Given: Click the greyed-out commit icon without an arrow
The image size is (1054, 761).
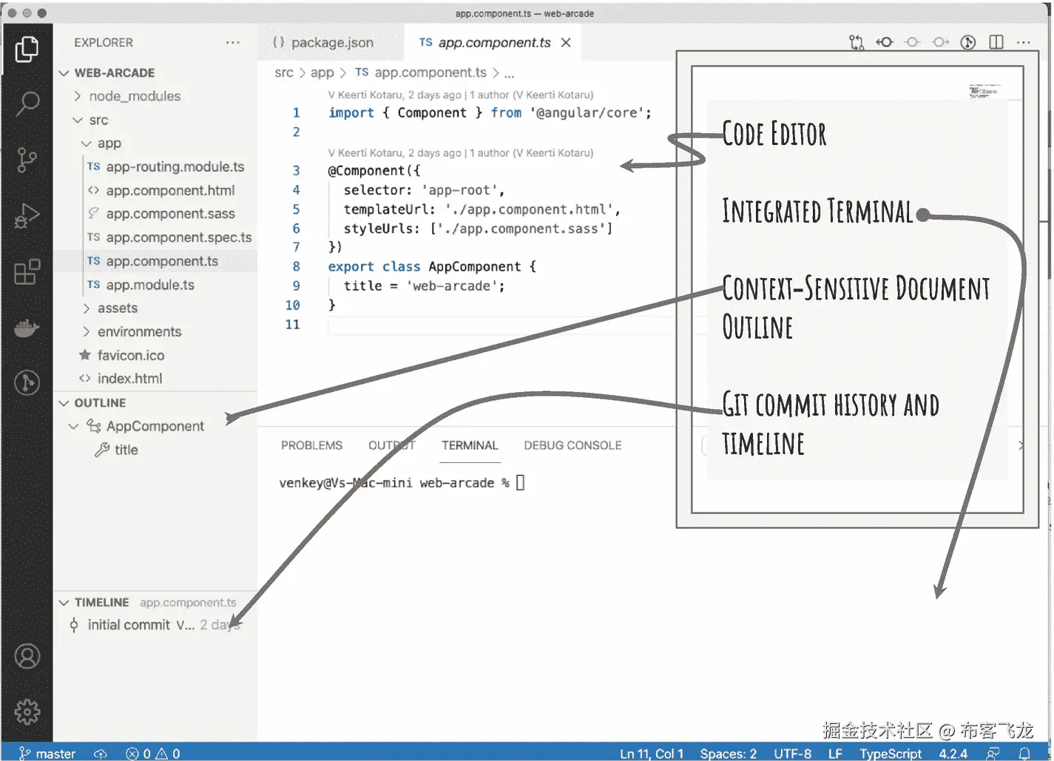Looking at the screenshot, I should click(912, 43).
